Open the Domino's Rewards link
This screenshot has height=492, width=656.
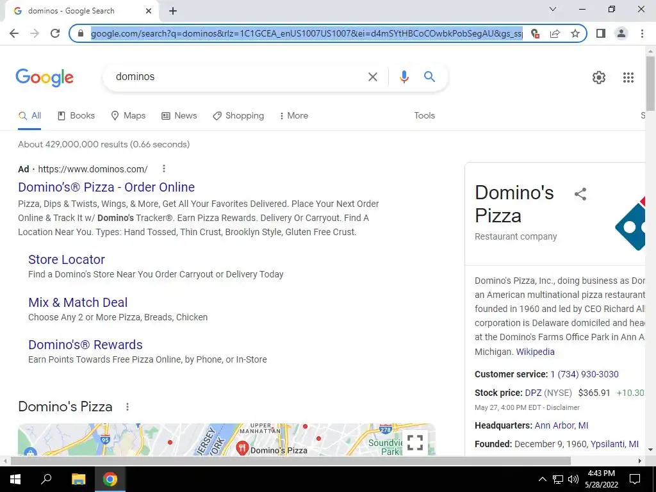tap(85, 345)
